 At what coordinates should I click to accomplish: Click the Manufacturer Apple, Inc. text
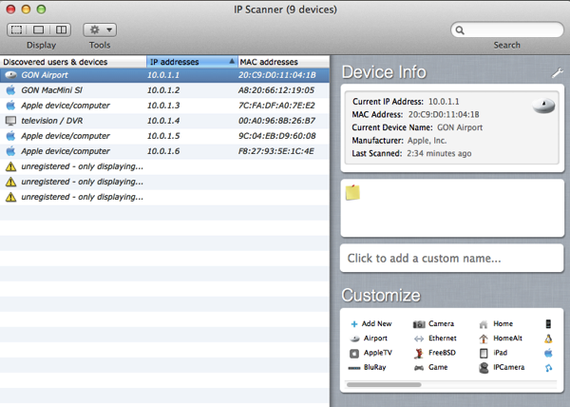427,141
